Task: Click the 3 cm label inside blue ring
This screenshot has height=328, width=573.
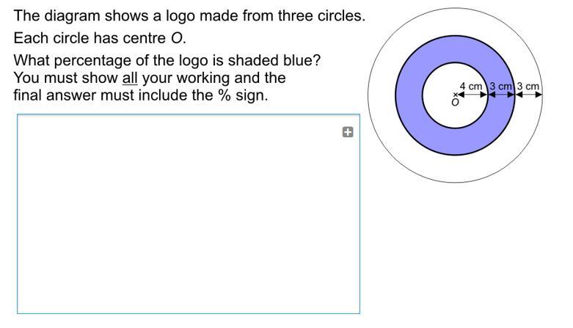Action: [x=500, y=87]
